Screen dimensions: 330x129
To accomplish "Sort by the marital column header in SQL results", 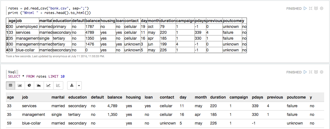I will click(x=58, y=97).
